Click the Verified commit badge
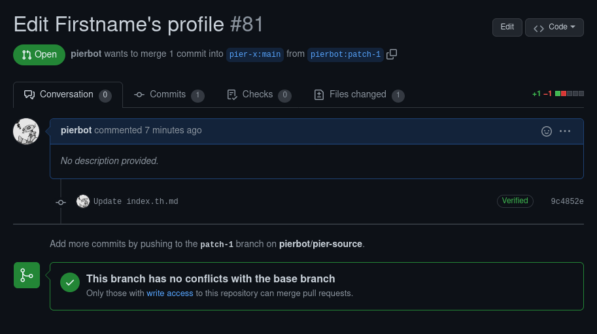This screenshot has width=597, height=334. pyautogui.click(x=515, y=201)
